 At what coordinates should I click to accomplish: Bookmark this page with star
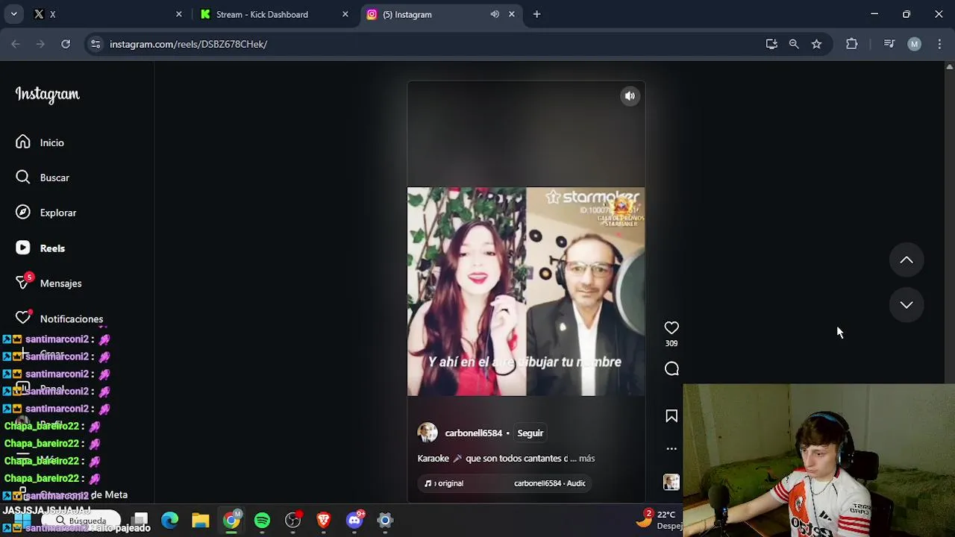tap(816, 44)
